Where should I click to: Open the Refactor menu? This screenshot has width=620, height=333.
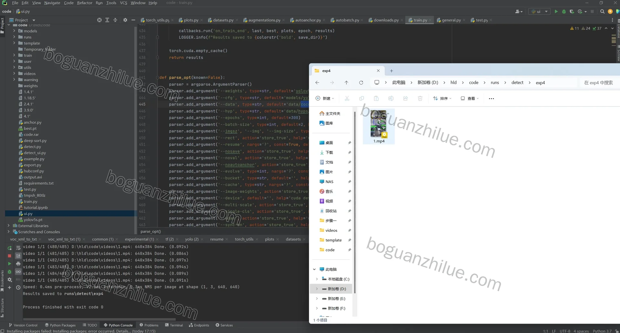pyautogui.click(x=85, y=3)
